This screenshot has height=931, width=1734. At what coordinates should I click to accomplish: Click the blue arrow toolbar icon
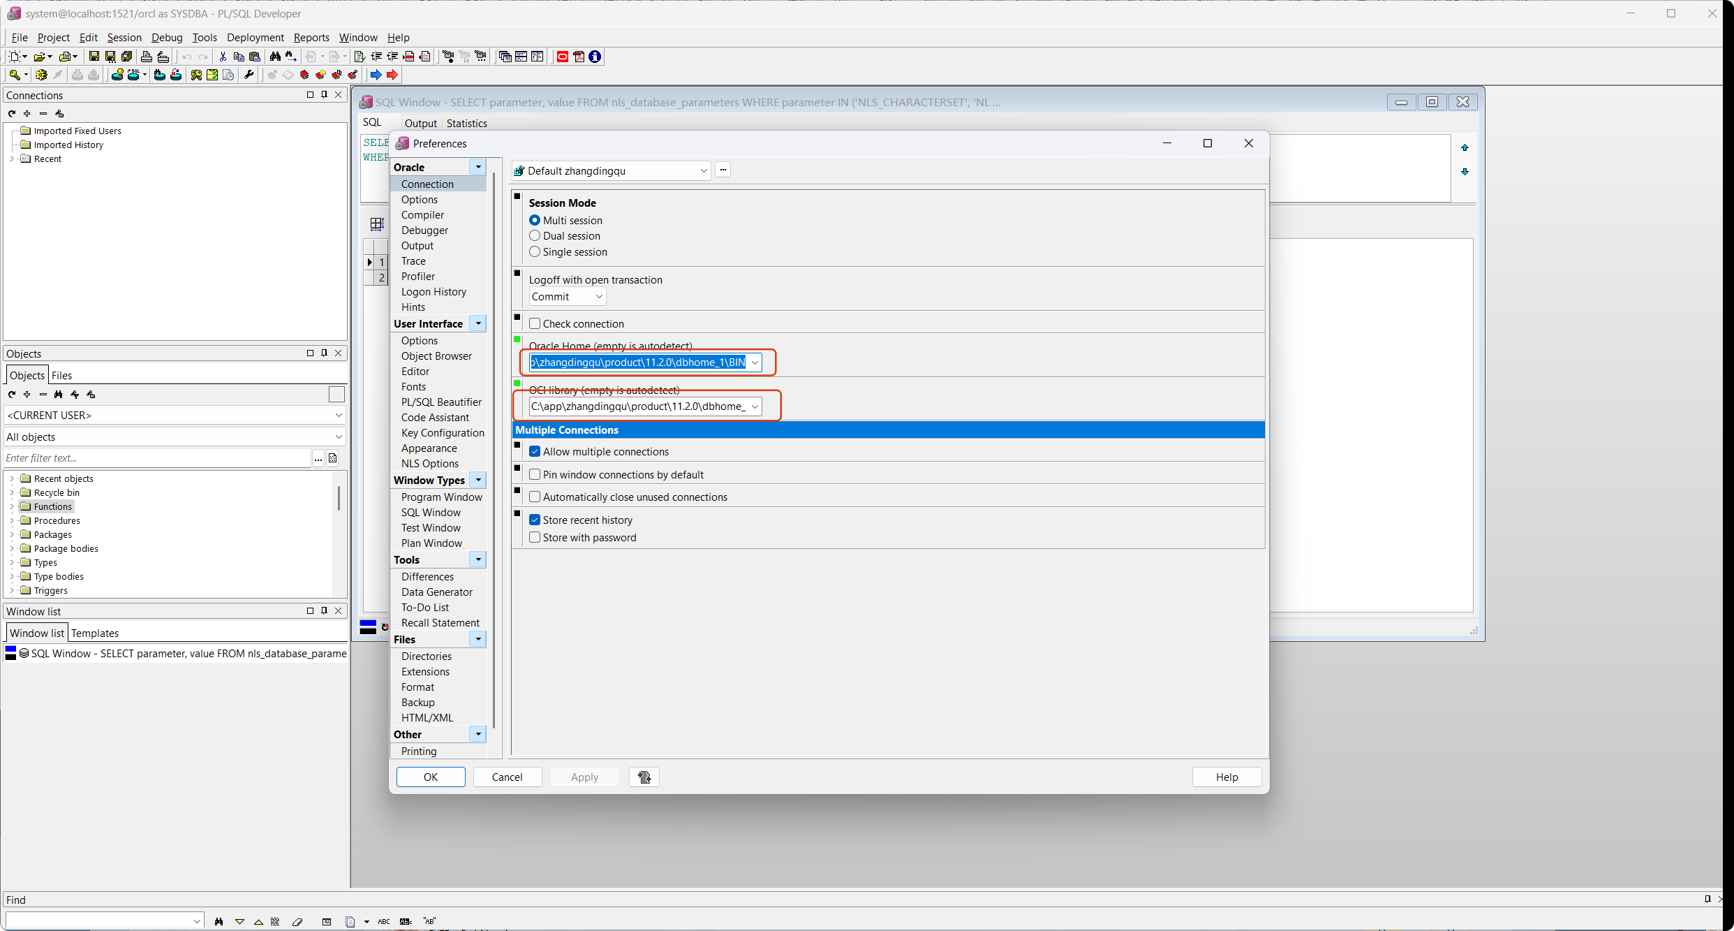376,75
